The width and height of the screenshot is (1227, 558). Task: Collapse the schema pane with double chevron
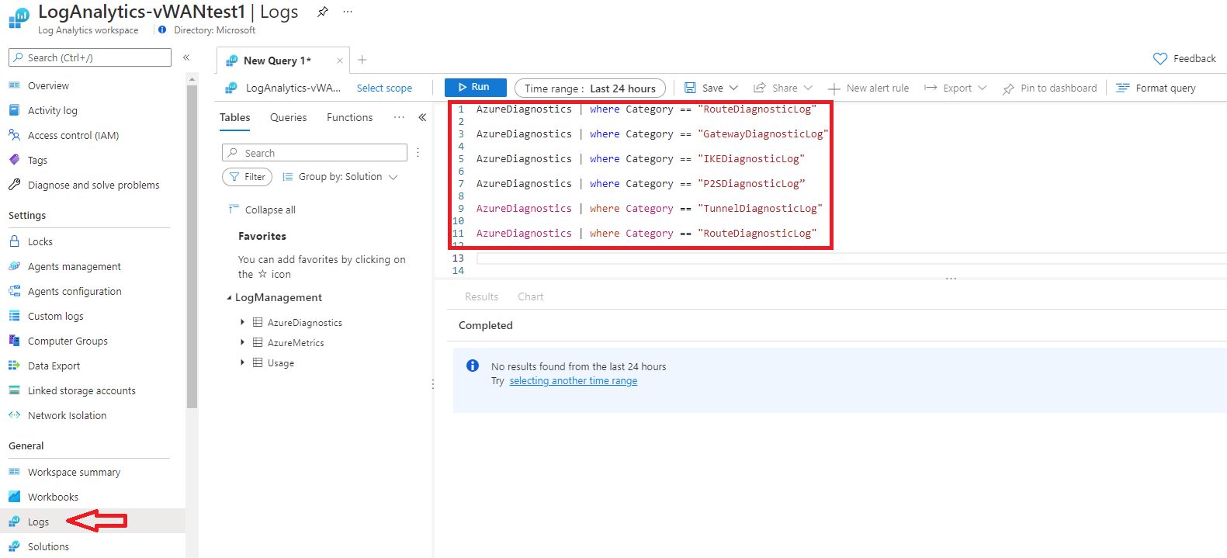(x=422, y=117)
